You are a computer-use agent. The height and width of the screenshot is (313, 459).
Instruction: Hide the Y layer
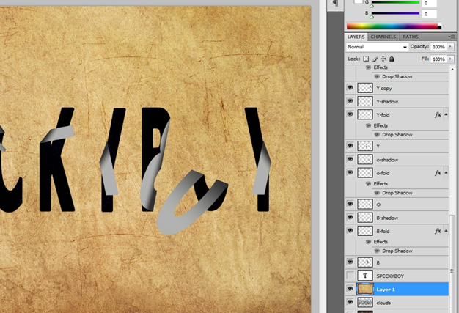pyautogui.click(x=350, y=146)
